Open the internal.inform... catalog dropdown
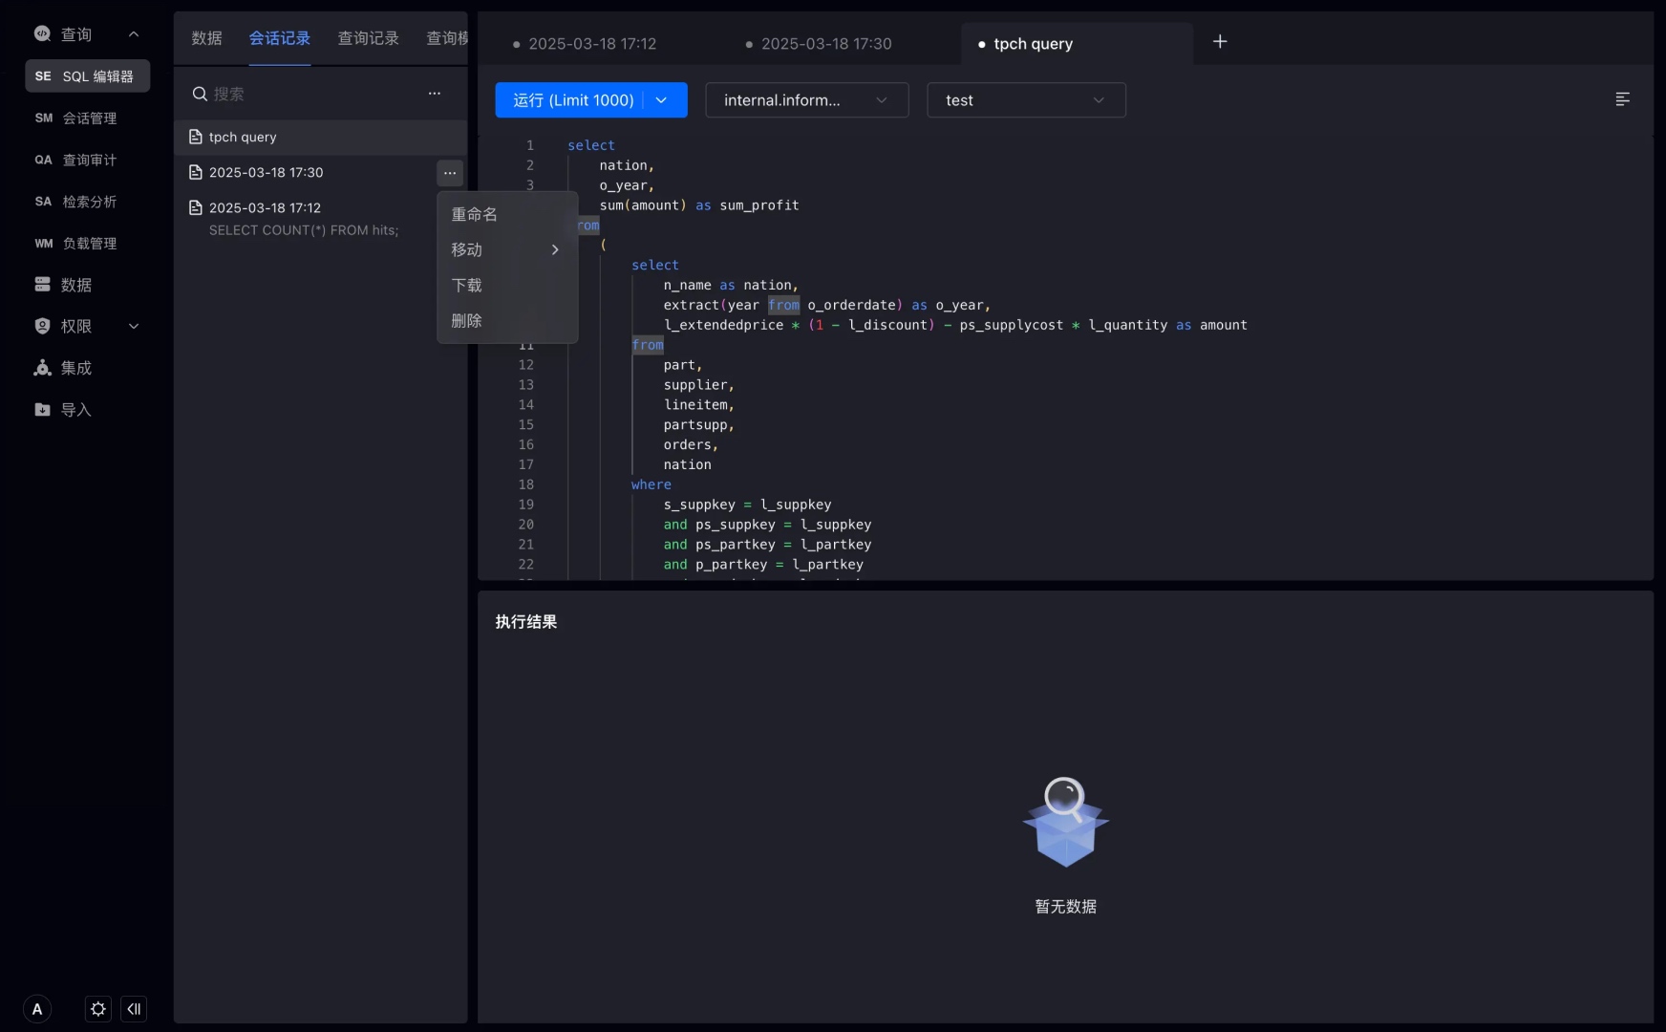Image resolution: width=1666 pixels, height=1032 pixels. tap(807, 100)
